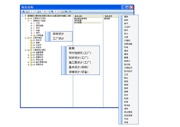Image resolution: width=180 pixels, height=127 pixels.
Task: Click the folder icon of 03.分包方
Action: 31,45
